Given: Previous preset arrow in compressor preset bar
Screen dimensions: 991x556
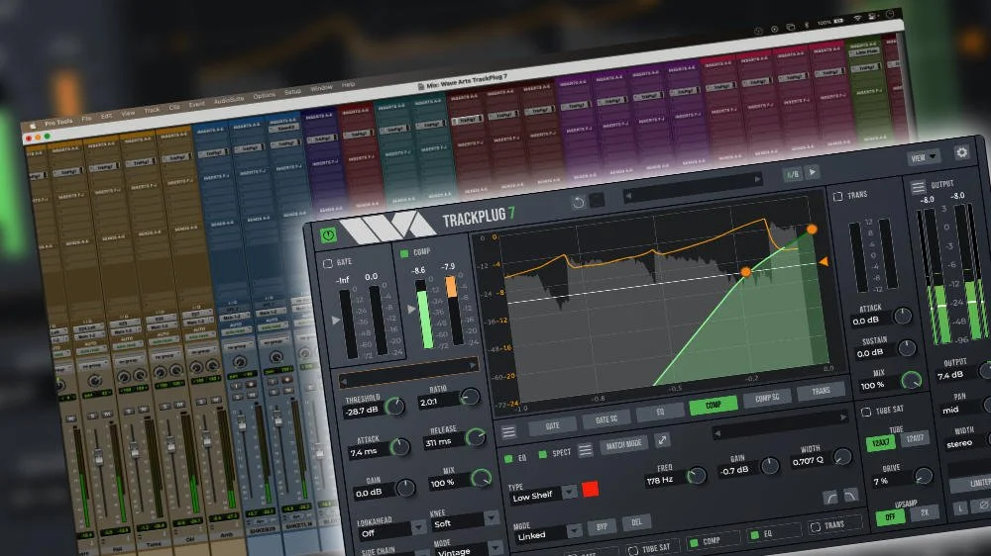Looking at the screenshot, I should click(343, 382).
